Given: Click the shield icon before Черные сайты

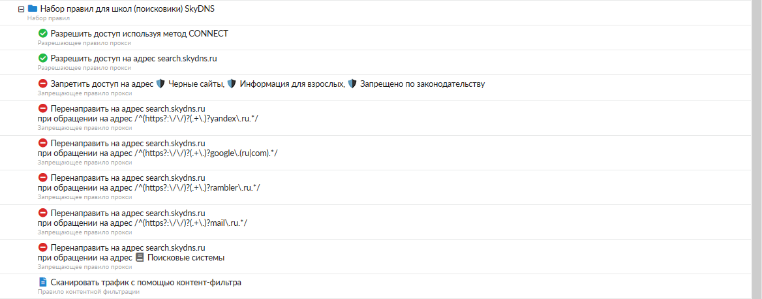Looking at the screenshot, I should (160, 84).
